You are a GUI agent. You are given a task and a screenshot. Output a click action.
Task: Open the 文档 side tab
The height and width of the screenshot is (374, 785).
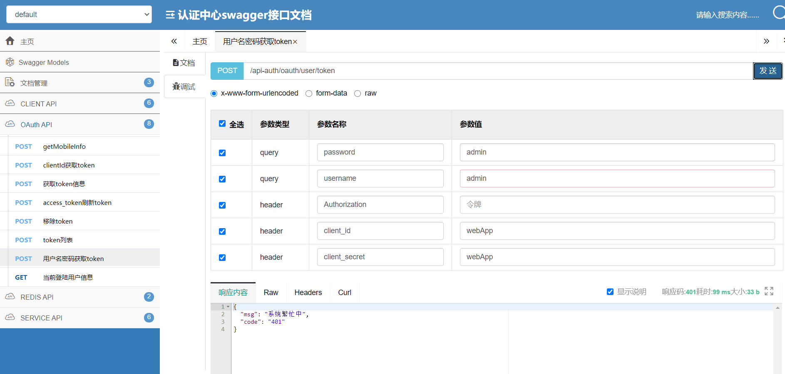click(x=184, y=63)
